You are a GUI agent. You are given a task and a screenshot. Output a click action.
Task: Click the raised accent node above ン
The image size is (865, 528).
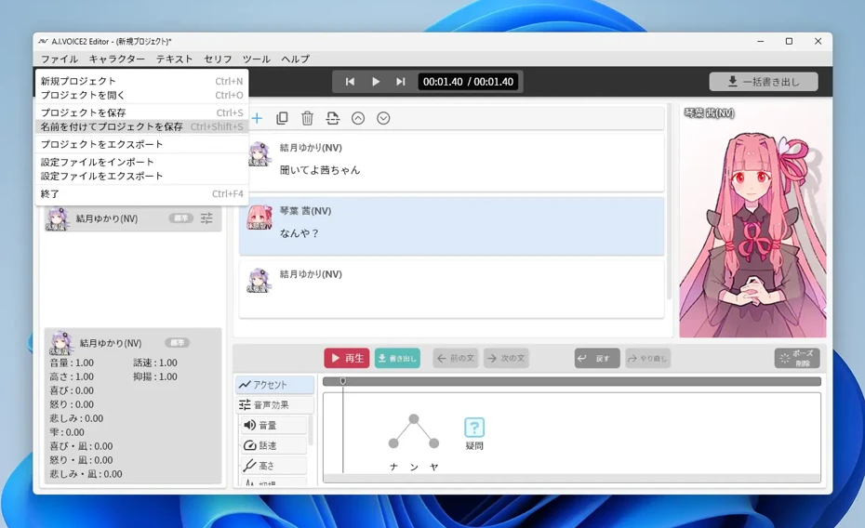point(414,419)
